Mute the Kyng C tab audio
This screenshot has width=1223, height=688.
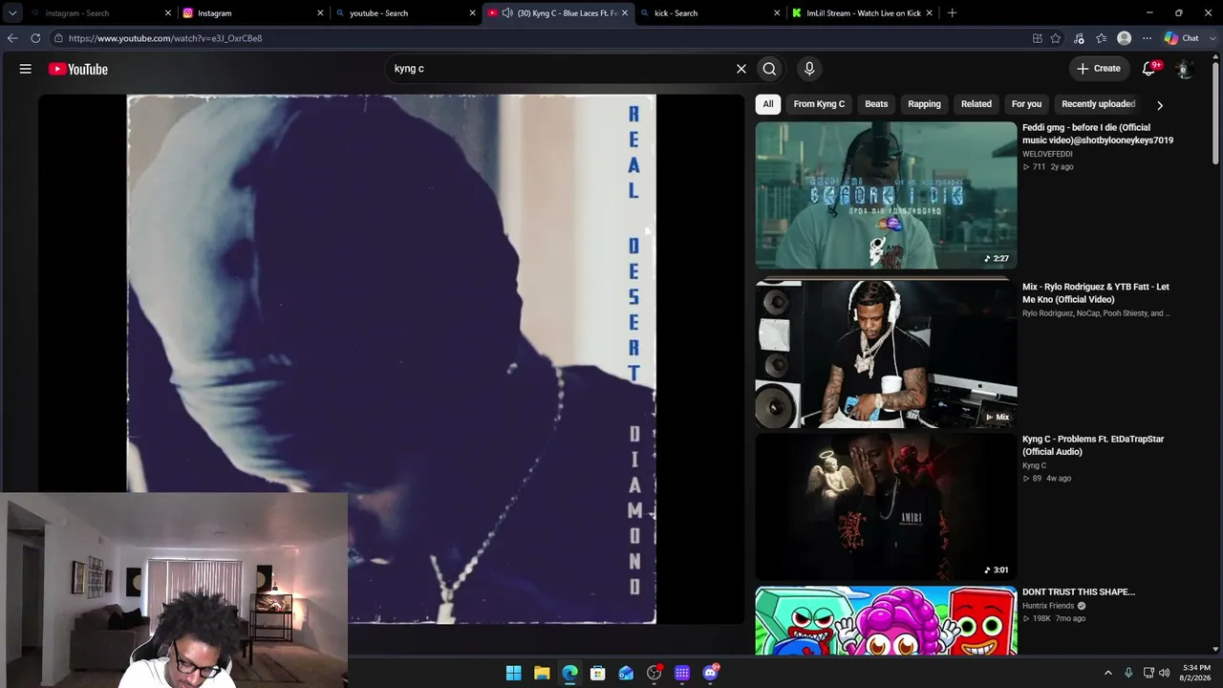pyautogui.click(x=507, y=13)
